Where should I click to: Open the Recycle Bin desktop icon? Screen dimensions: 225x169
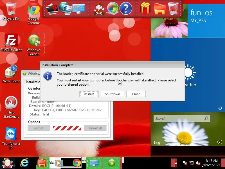coord(11,11)
